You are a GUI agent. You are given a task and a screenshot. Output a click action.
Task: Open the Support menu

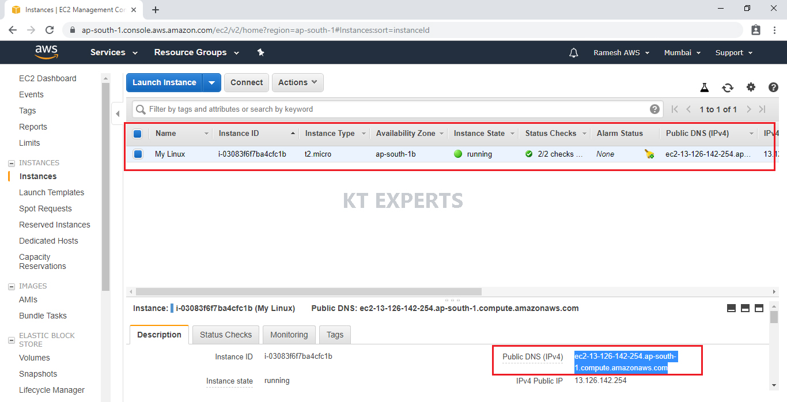[x=734, y=53]
